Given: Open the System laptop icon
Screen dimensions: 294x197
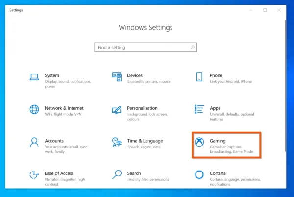Looking at the screenshot, I should click(34, 77).
